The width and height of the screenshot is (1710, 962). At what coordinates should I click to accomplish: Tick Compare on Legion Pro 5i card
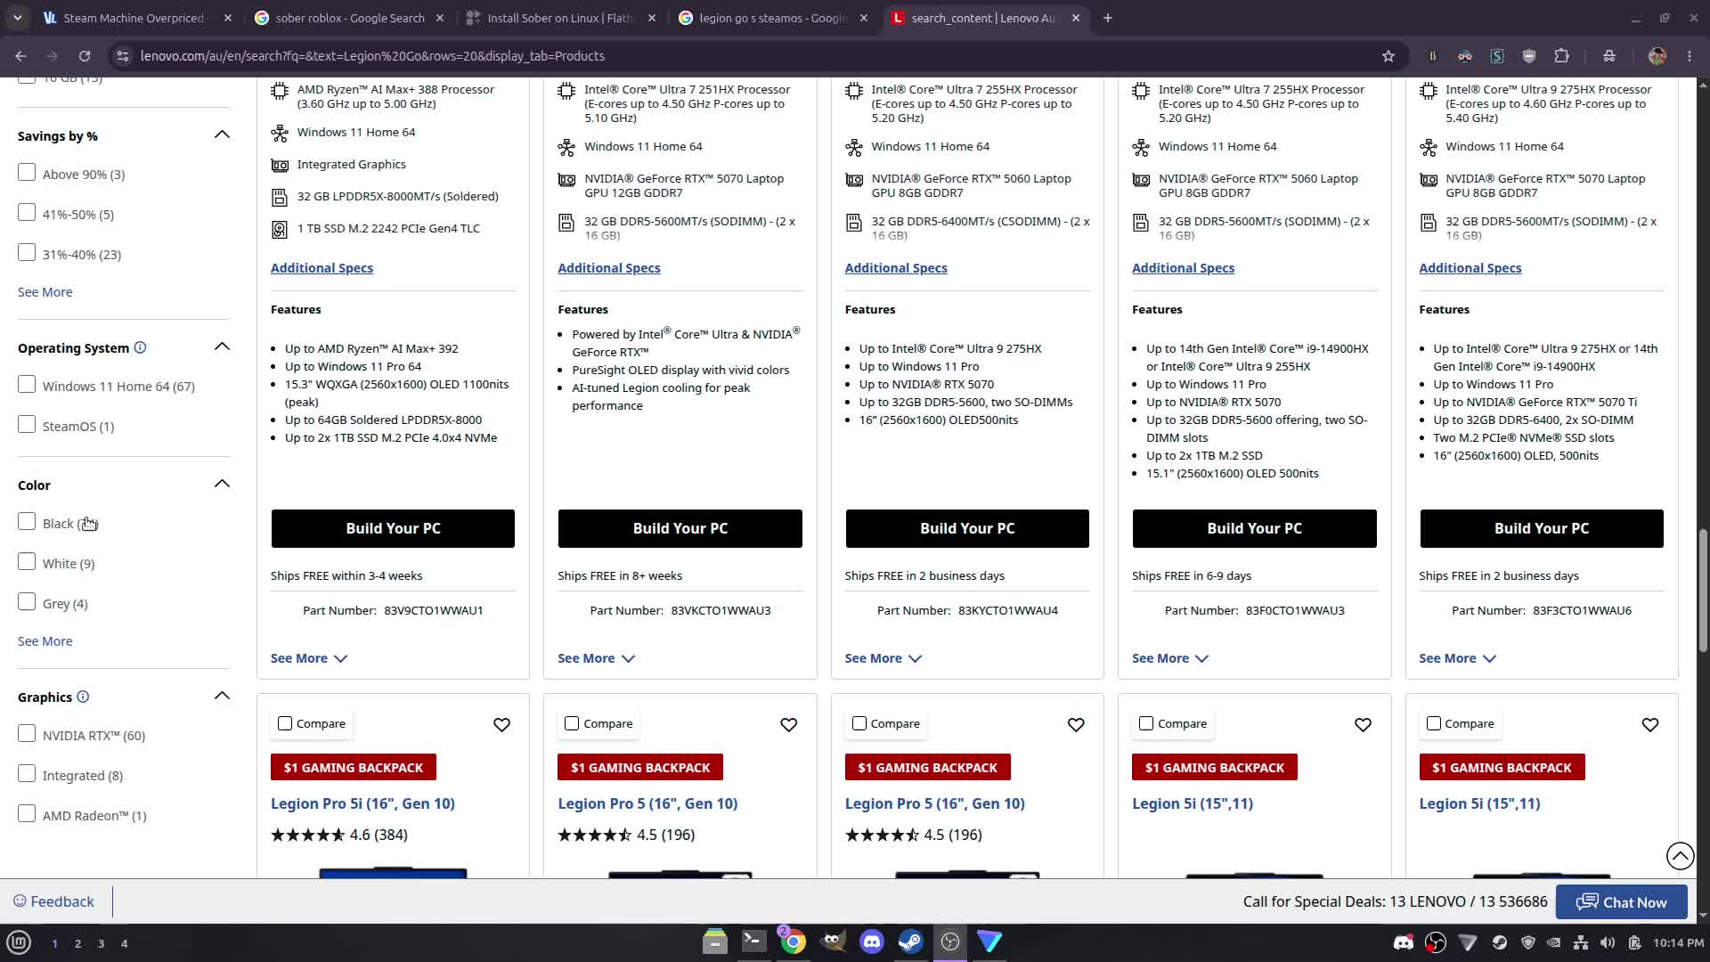[x=285, y=723]
